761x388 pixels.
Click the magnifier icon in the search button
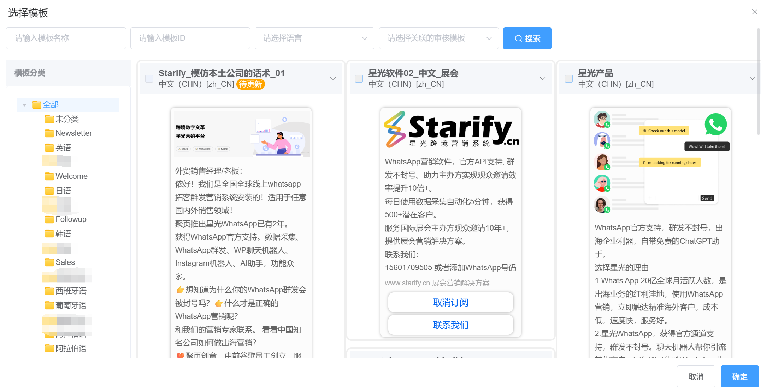(x=518, y=38)
